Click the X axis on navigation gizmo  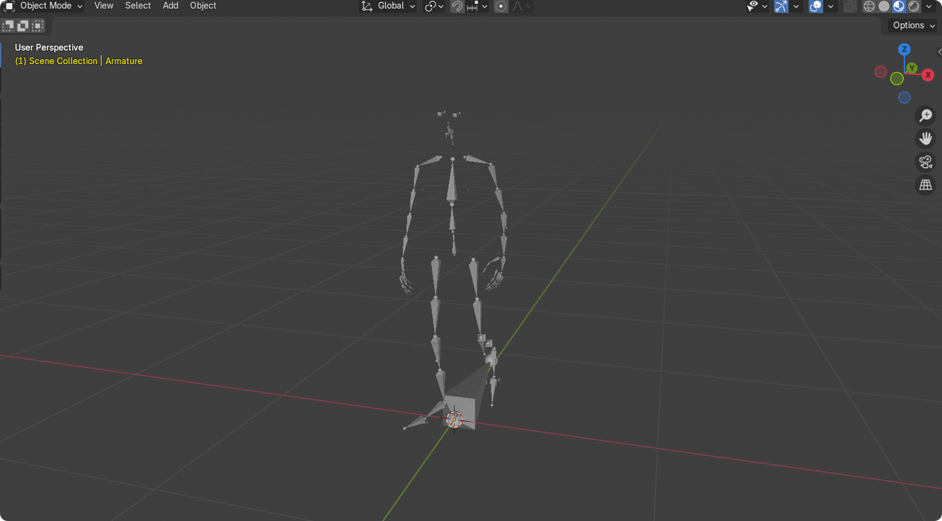(x=928, y=75)
